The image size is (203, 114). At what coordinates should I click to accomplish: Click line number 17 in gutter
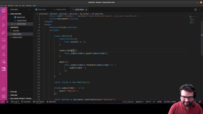click(39, 51)
